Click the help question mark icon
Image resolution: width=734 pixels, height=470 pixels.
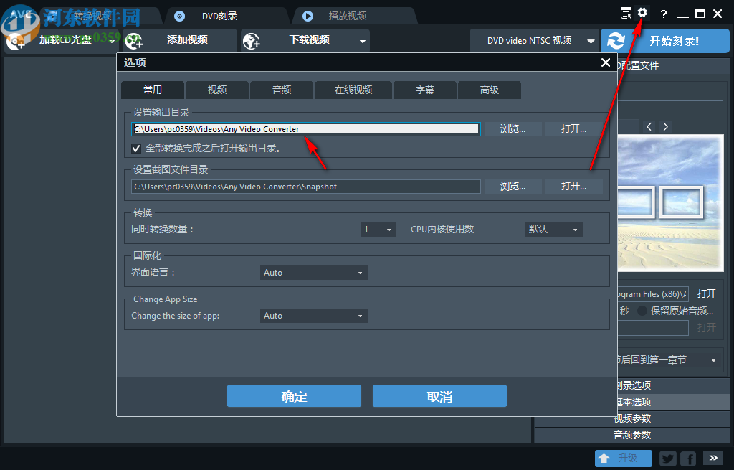pos(663,13)
